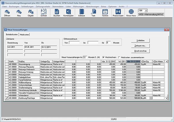Open the Extras menu
The width and height of the screenshot is (174, 122).
(x=104, y=7)
